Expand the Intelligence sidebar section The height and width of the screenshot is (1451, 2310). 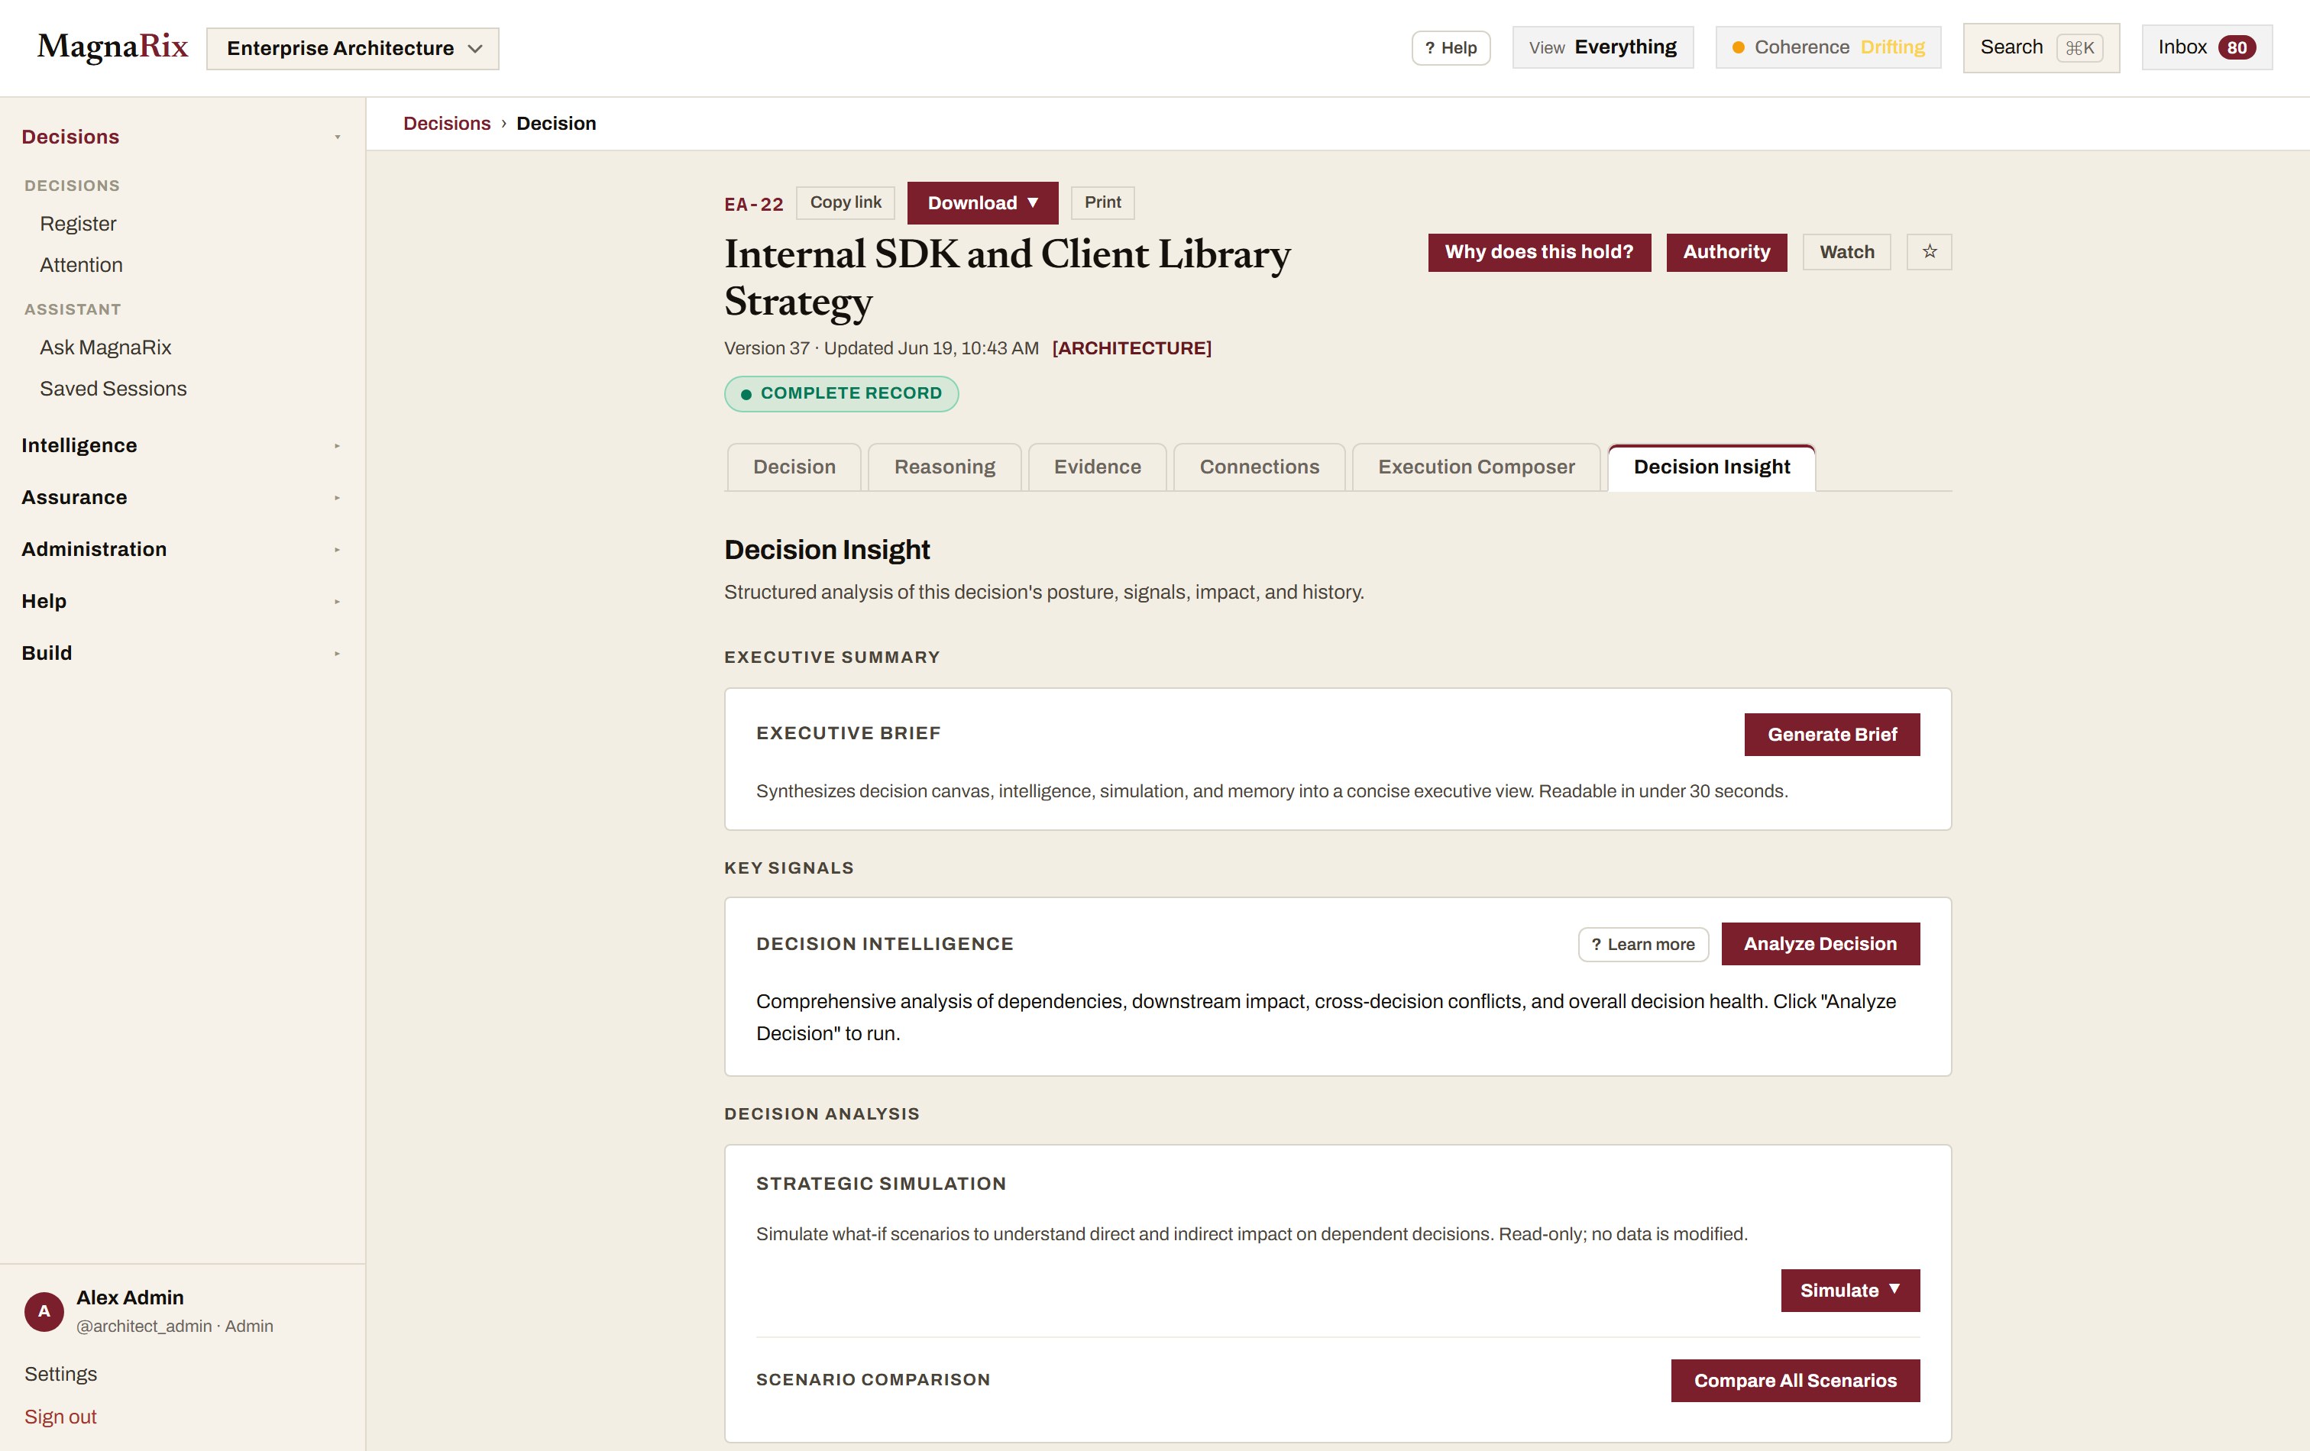point(181,446)
